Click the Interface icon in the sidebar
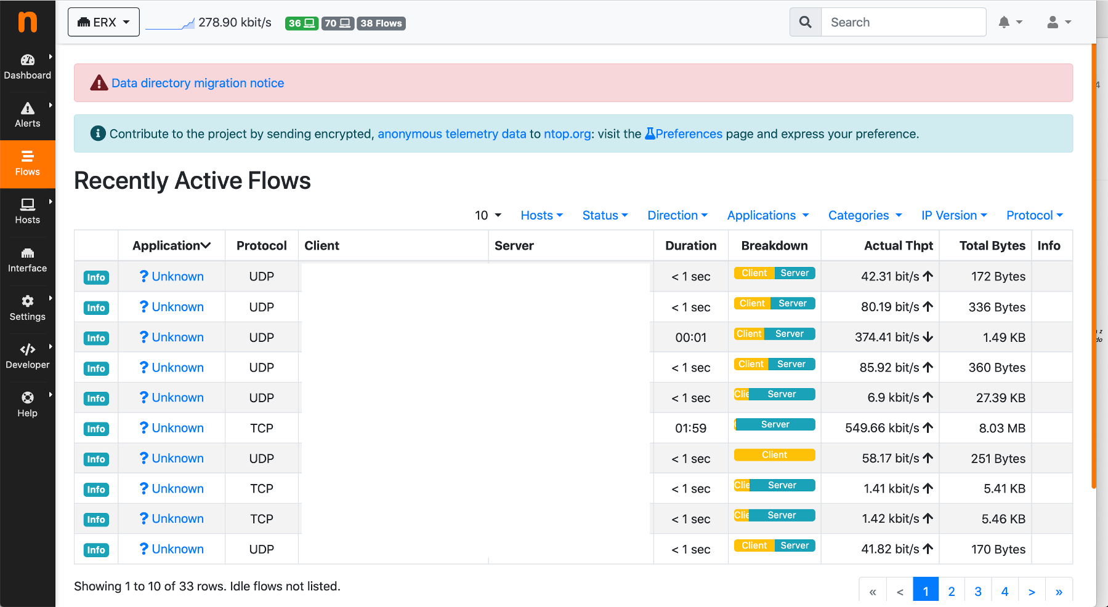The height and width of the screenshot is (607, 1108). coord(27,252)
